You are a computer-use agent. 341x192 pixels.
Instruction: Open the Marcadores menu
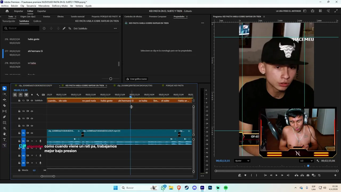point(44,6)
